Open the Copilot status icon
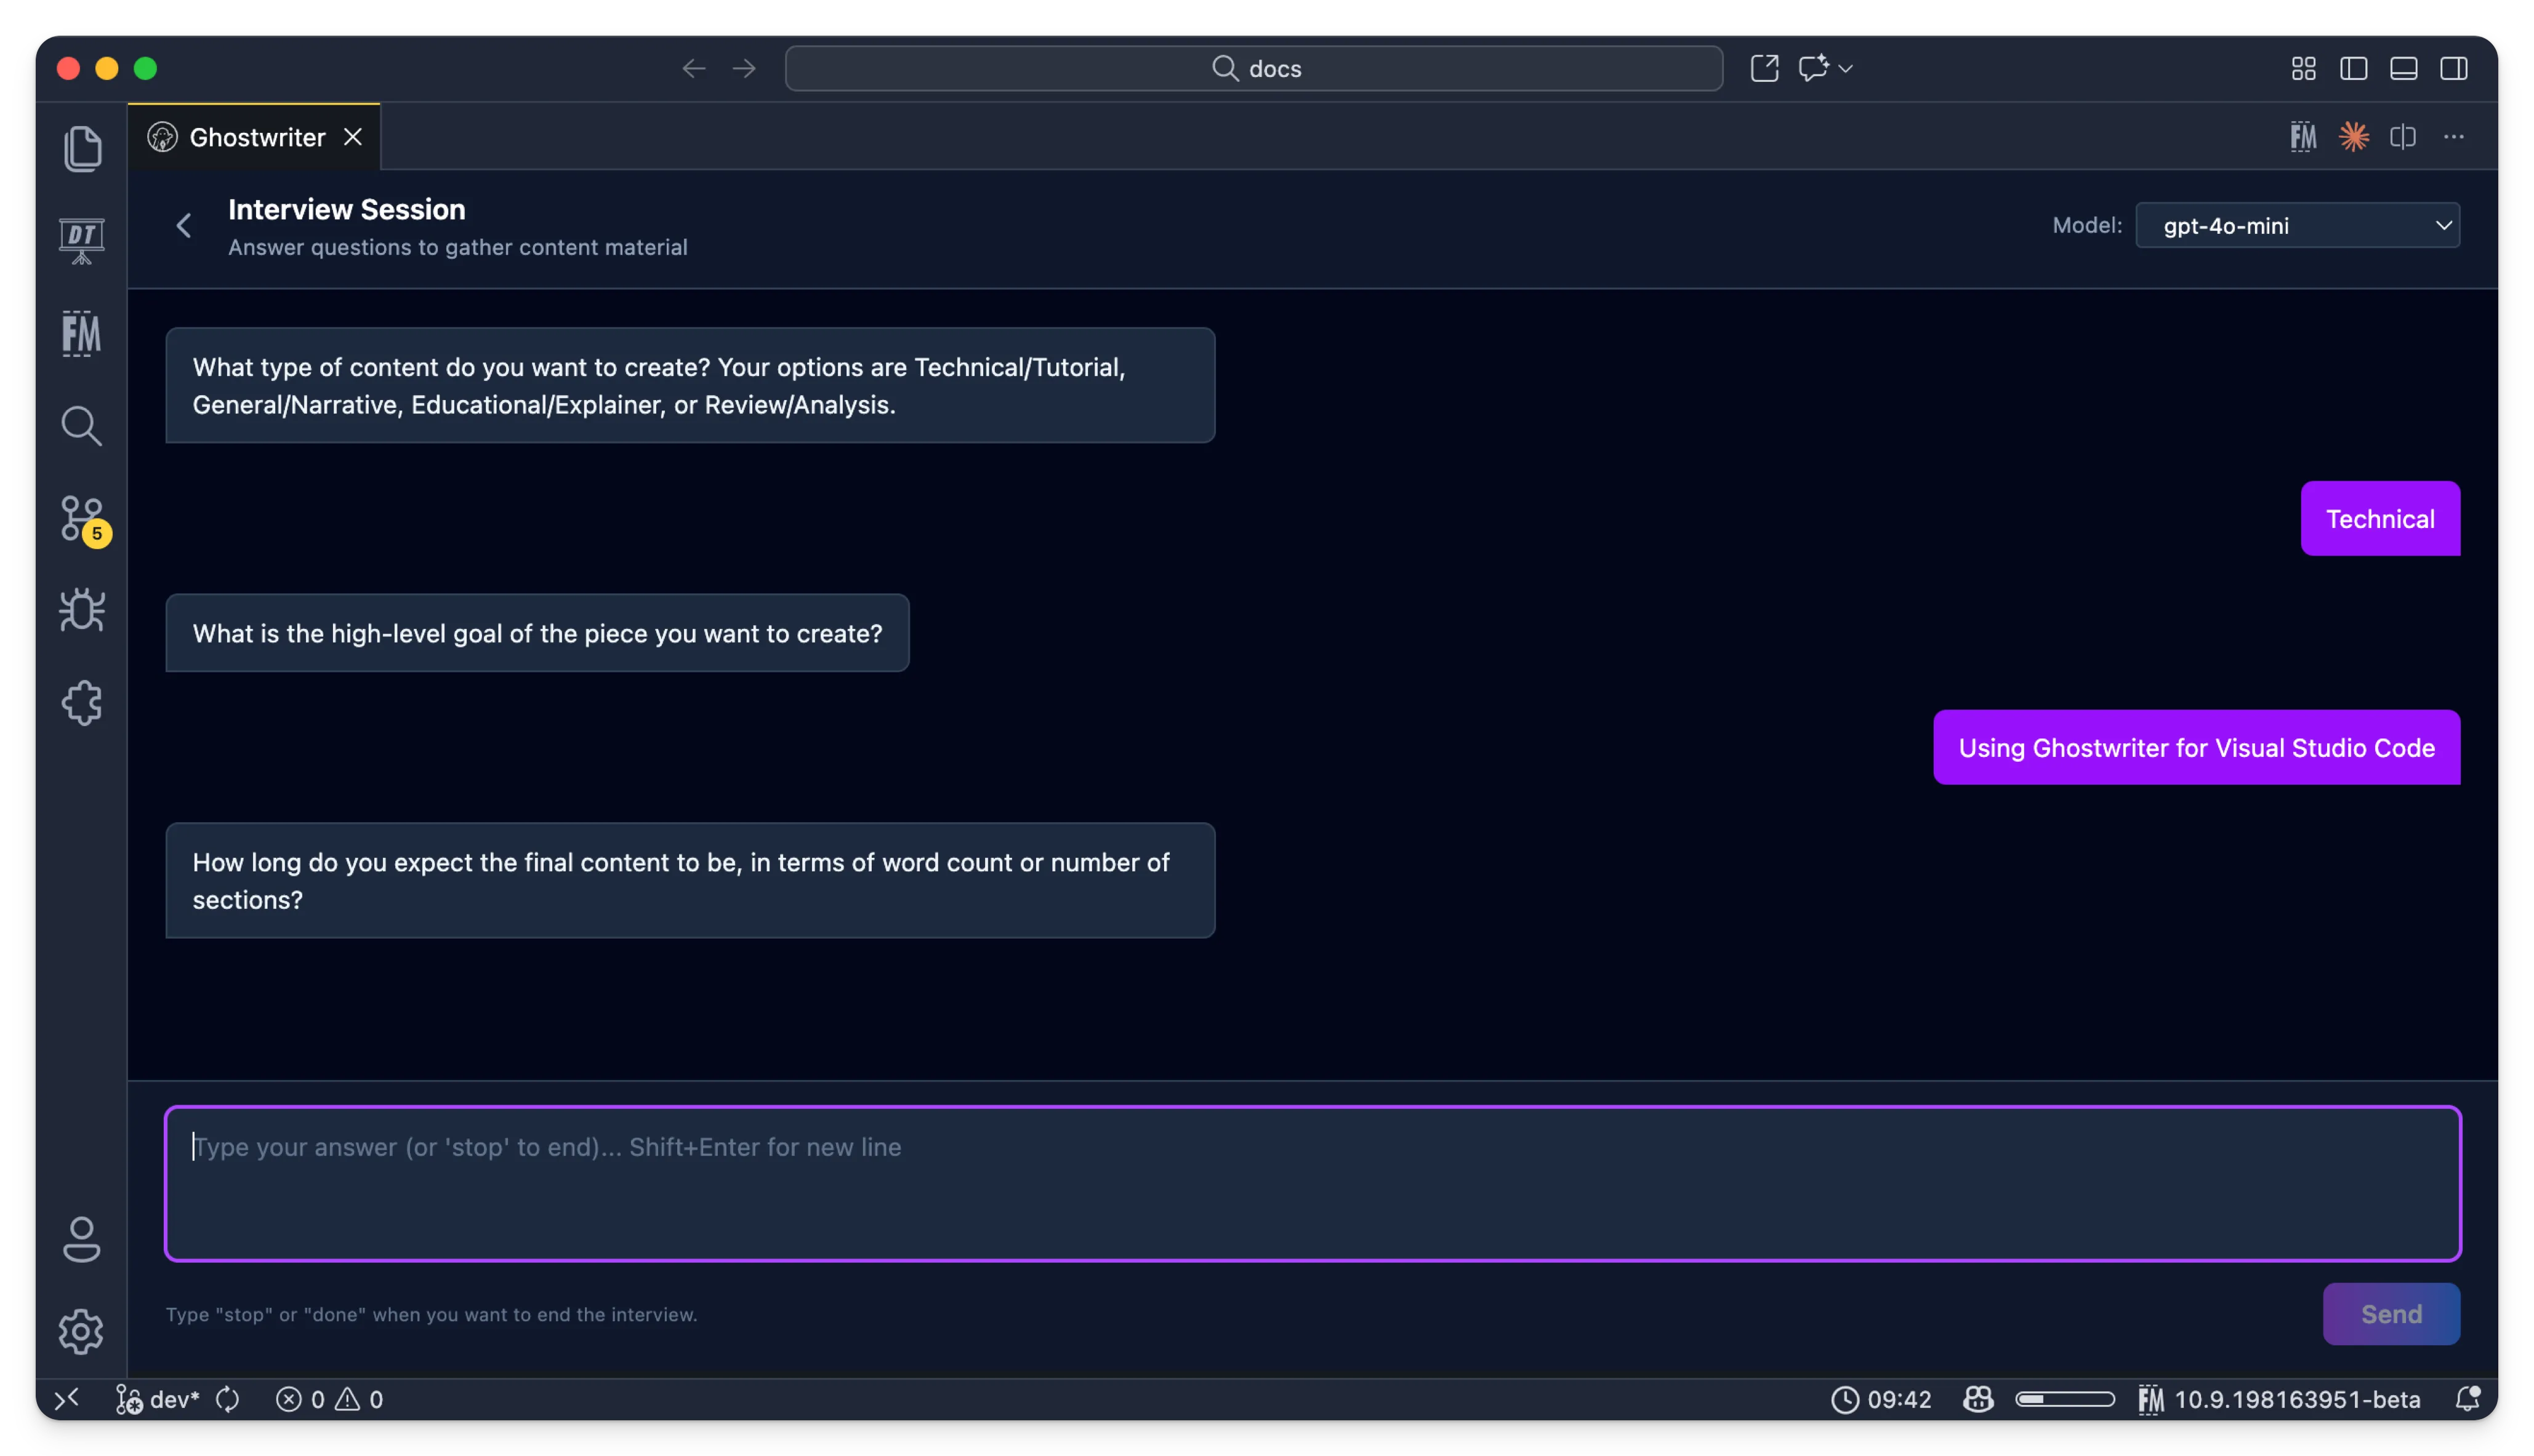 tap(1978, 1399)
